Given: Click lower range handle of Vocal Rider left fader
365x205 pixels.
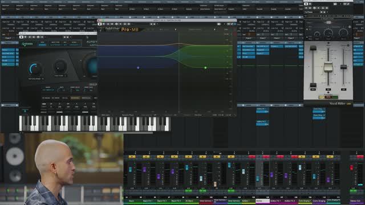Looking at the screenshot, I should 313,85.
